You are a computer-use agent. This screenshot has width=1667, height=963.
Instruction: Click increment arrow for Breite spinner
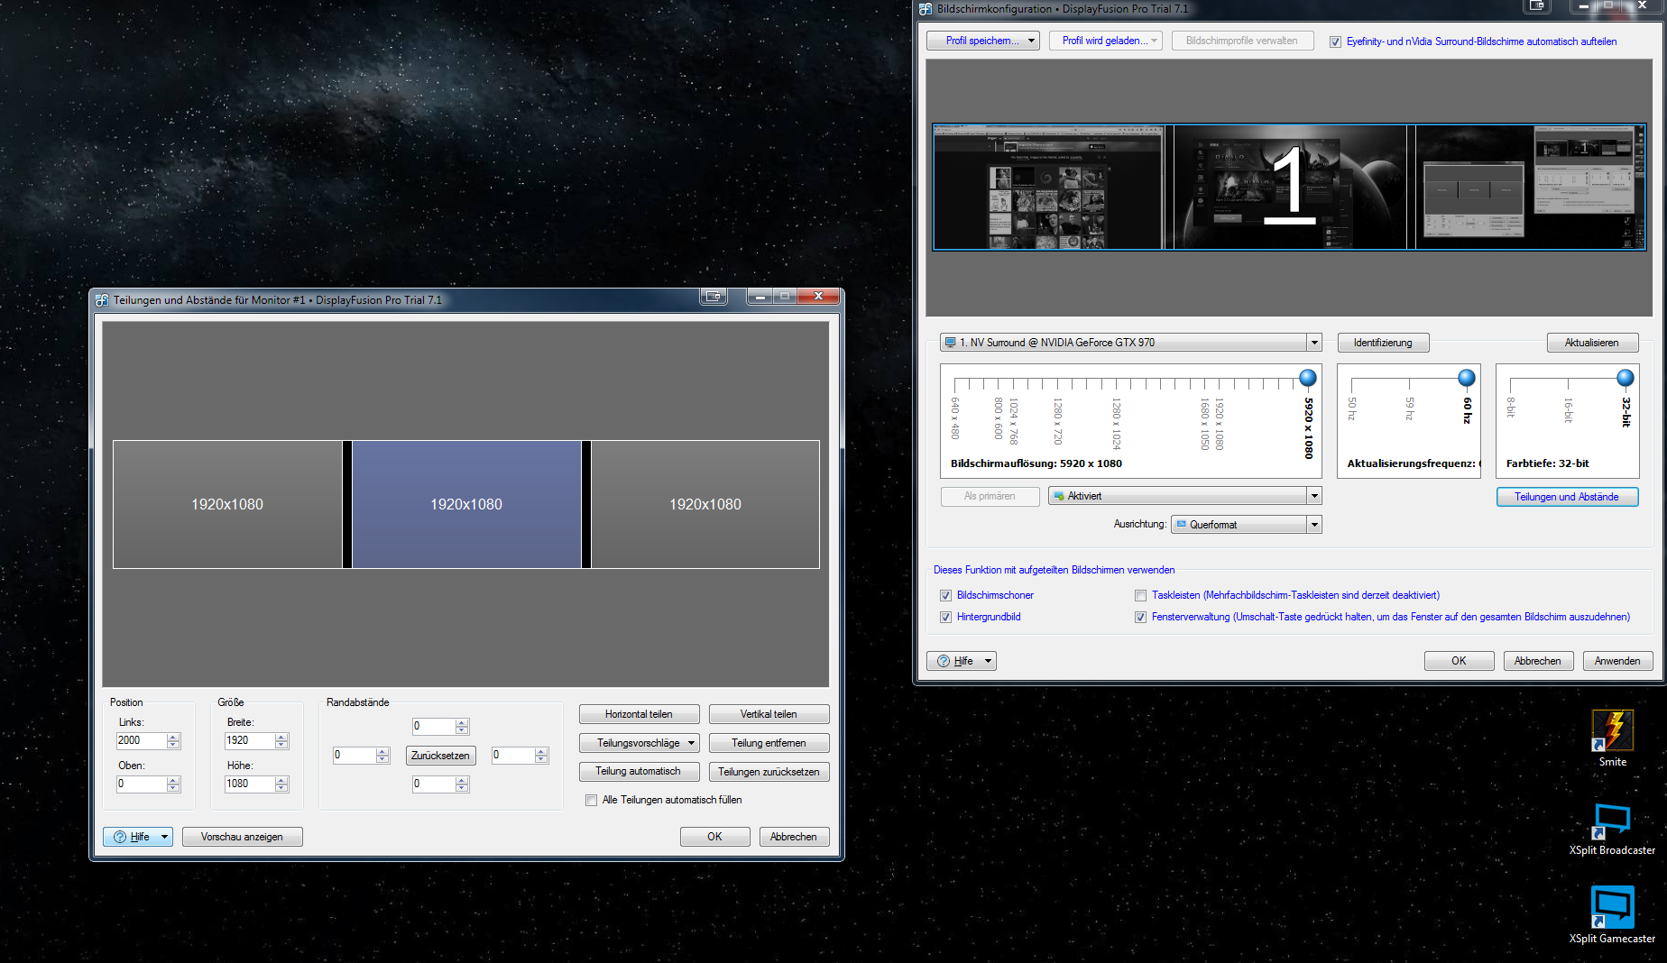281,737
